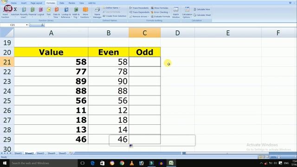Switch to Sheet5 worksheet tab
This screenshot has height=167, width=297.
63,153
